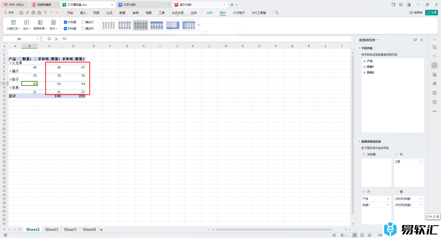
Task: Click the 分享 (Share) button
Action: pos(432,12)
